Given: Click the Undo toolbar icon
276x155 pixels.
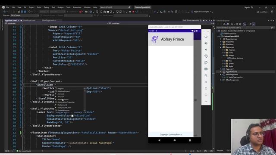Looking at the screenshot, I should coord(29,12).
